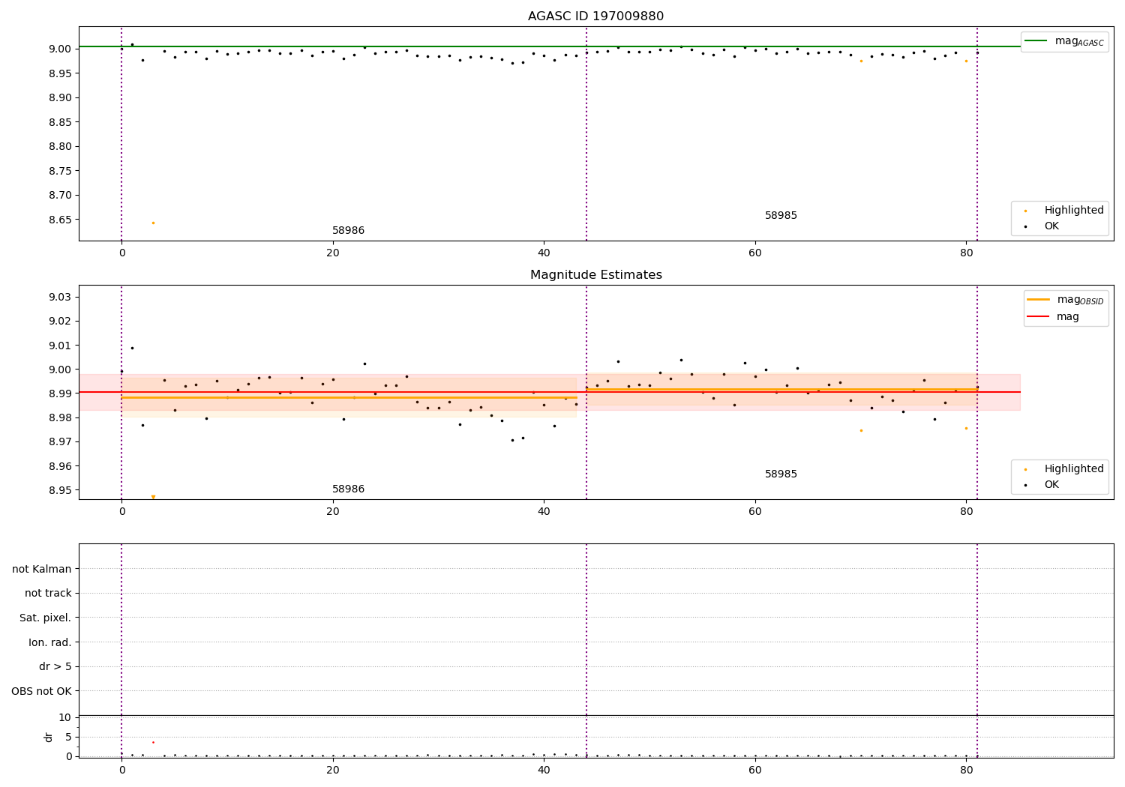
Task: Click the 'AGASC ID 197009880' plot title
Action: click(595, 16)
